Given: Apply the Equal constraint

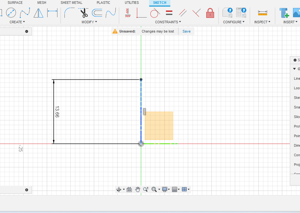Looking at the screenshot, I should click(169, 13).
